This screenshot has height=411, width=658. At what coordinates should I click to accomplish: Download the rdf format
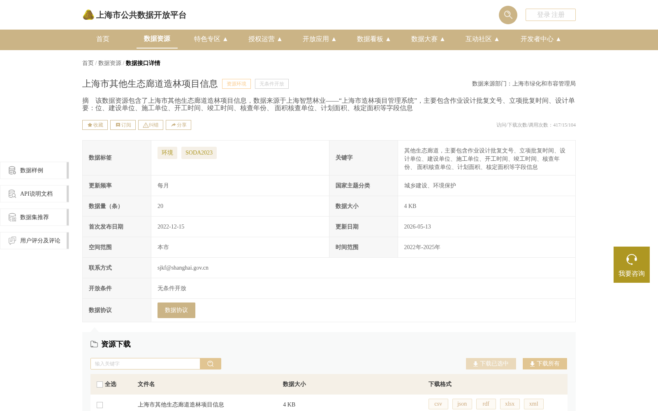point(486,404)
